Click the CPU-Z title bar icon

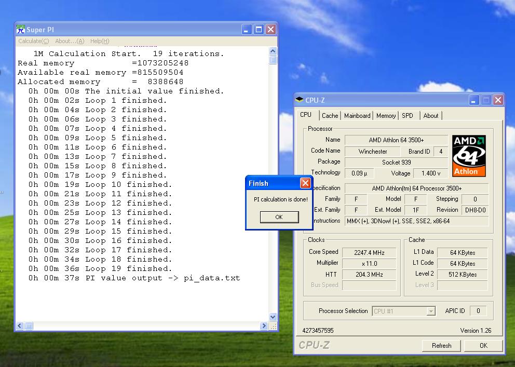coord(300,100)
